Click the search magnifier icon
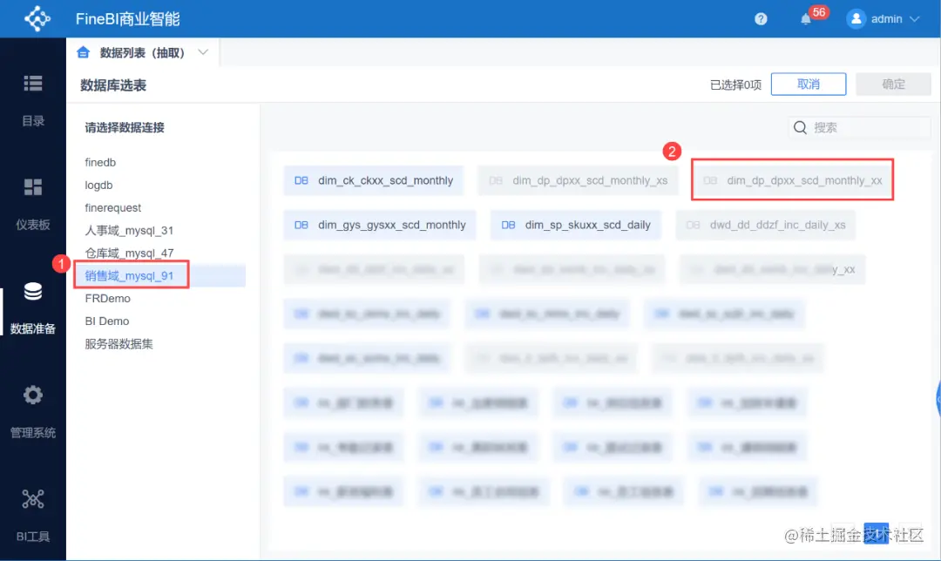This screenshot has width=941, height=561. (800, 127)
